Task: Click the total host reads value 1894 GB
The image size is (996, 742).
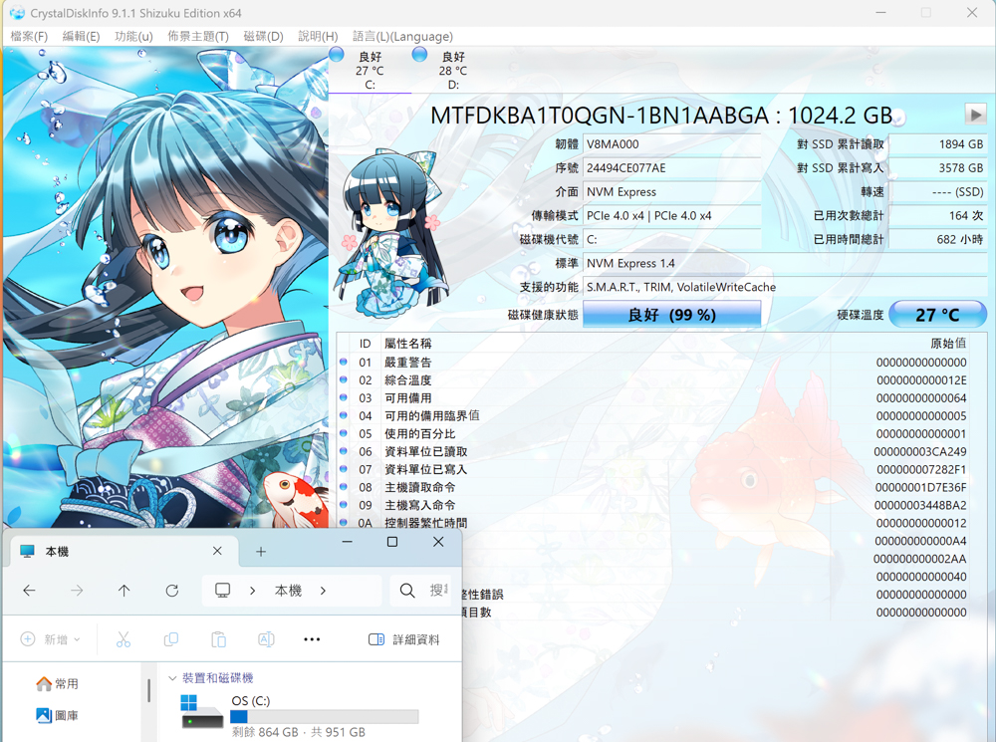Action: [x=937, y=144]
